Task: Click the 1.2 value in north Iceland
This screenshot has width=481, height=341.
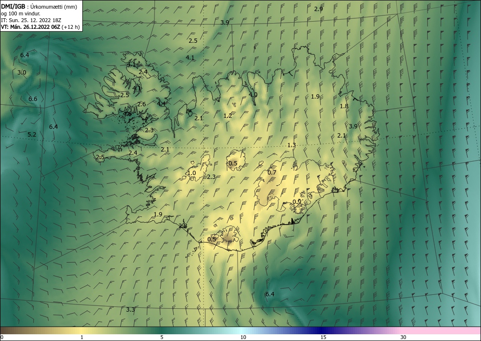Action: (x=228, y=116)
